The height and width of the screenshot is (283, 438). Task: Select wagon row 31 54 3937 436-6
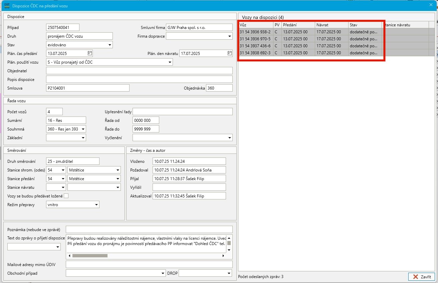coord(255,46)
